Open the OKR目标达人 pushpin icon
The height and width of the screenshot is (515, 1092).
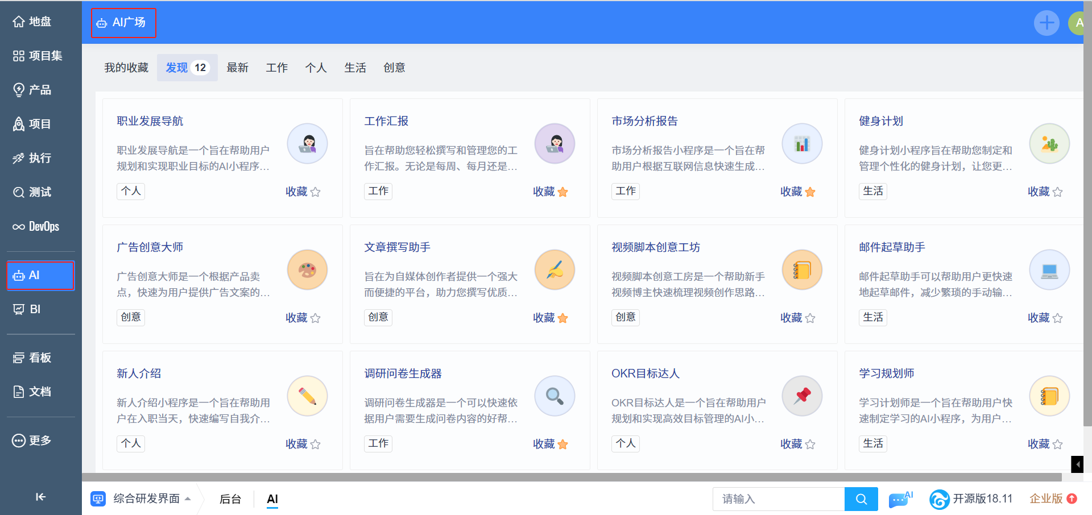(802, 396)
